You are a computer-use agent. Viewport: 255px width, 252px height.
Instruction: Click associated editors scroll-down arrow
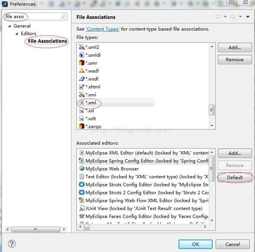pos(212,221)
